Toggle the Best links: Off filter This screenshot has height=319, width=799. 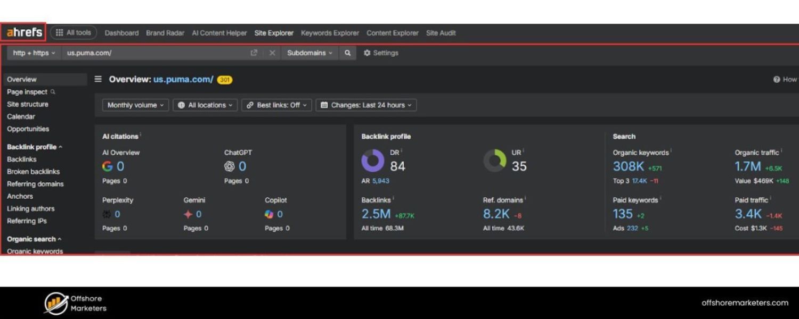click(276, 105)
